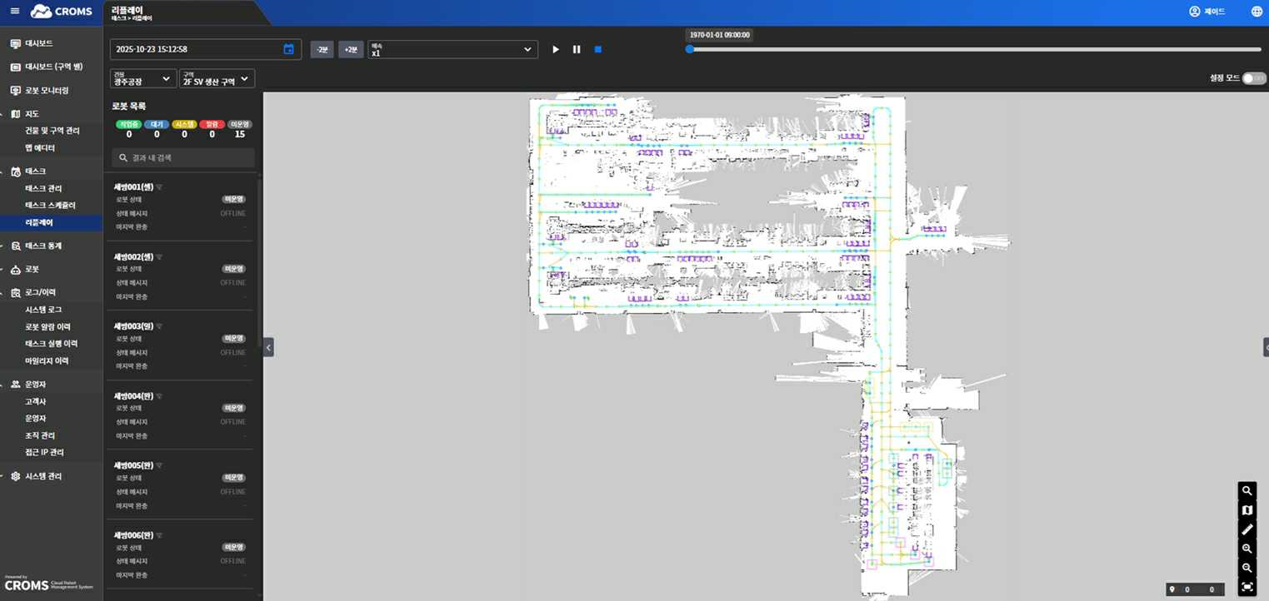Toggle the red 알람 status filter chip
Viewport: 1269px width, 601px height.
[x=212, y=124]
